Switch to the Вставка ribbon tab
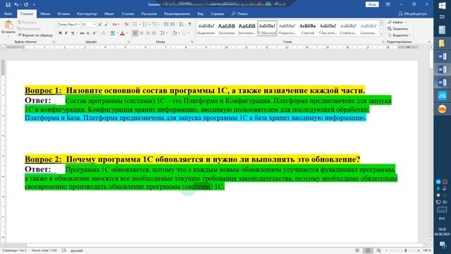 [x=63, y=13]
